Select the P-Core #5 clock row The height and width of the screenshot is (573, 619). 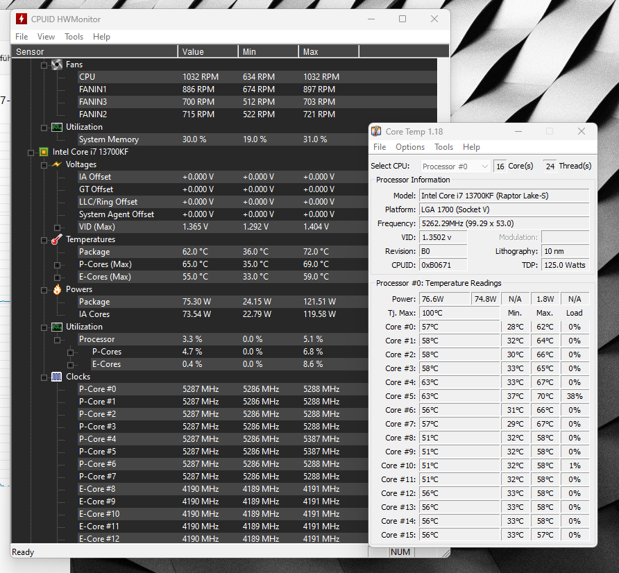click(223, 452)
